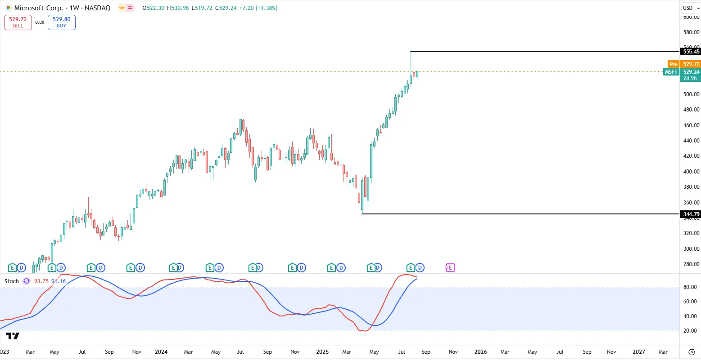Open the August 2025 dividend D marker
This screenshot has width=701, height=360.
[420, 268]
